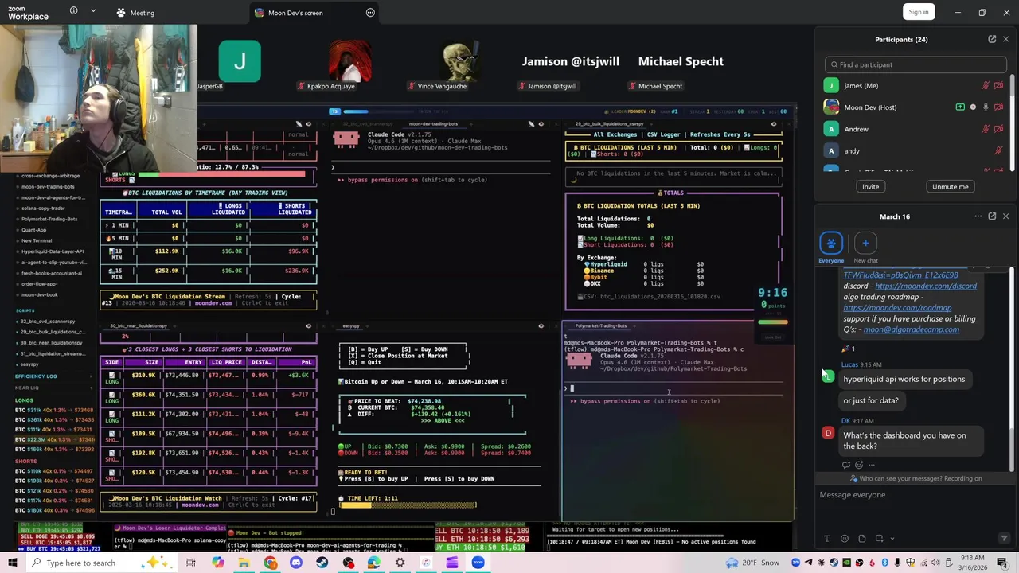1019x573 pixels.
Task: Click Hyperliquid-Data-Layer-API in shared sidebar
Action: (x=53, y=251)
